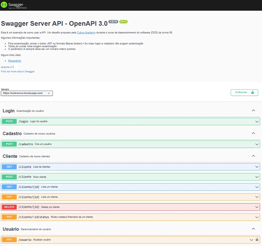The height and width of the screenshot is (246, 262).
Task: Open the Apache 2.0 license link
Action: click(7, 67)
